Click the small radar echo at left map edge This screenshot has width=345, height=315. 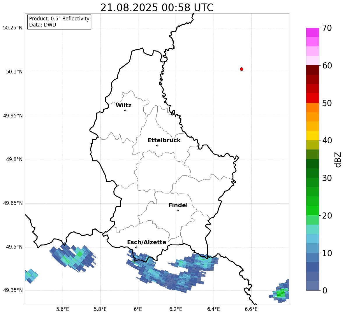click(x=31, y=276)
